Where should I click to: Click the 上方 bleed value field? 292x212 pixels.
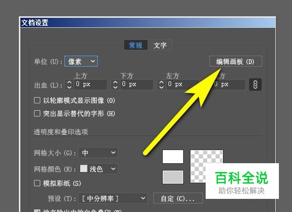click(x=91, y=84)
